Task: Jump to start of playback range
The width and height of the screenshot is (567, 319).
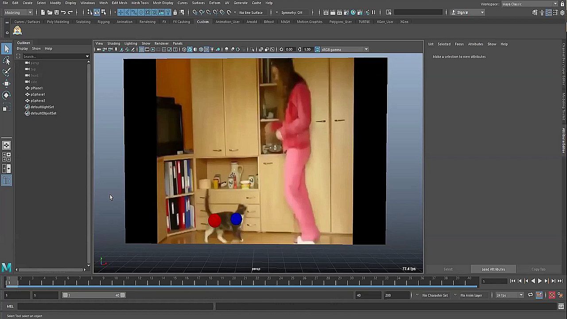Action: 513,281
